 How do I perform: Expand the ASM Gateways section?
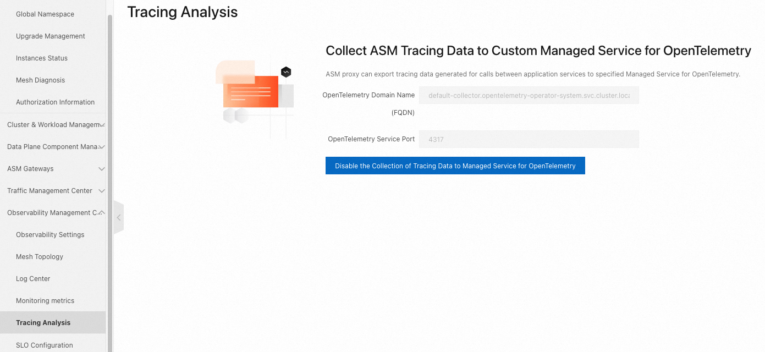[x=54, y=169]
